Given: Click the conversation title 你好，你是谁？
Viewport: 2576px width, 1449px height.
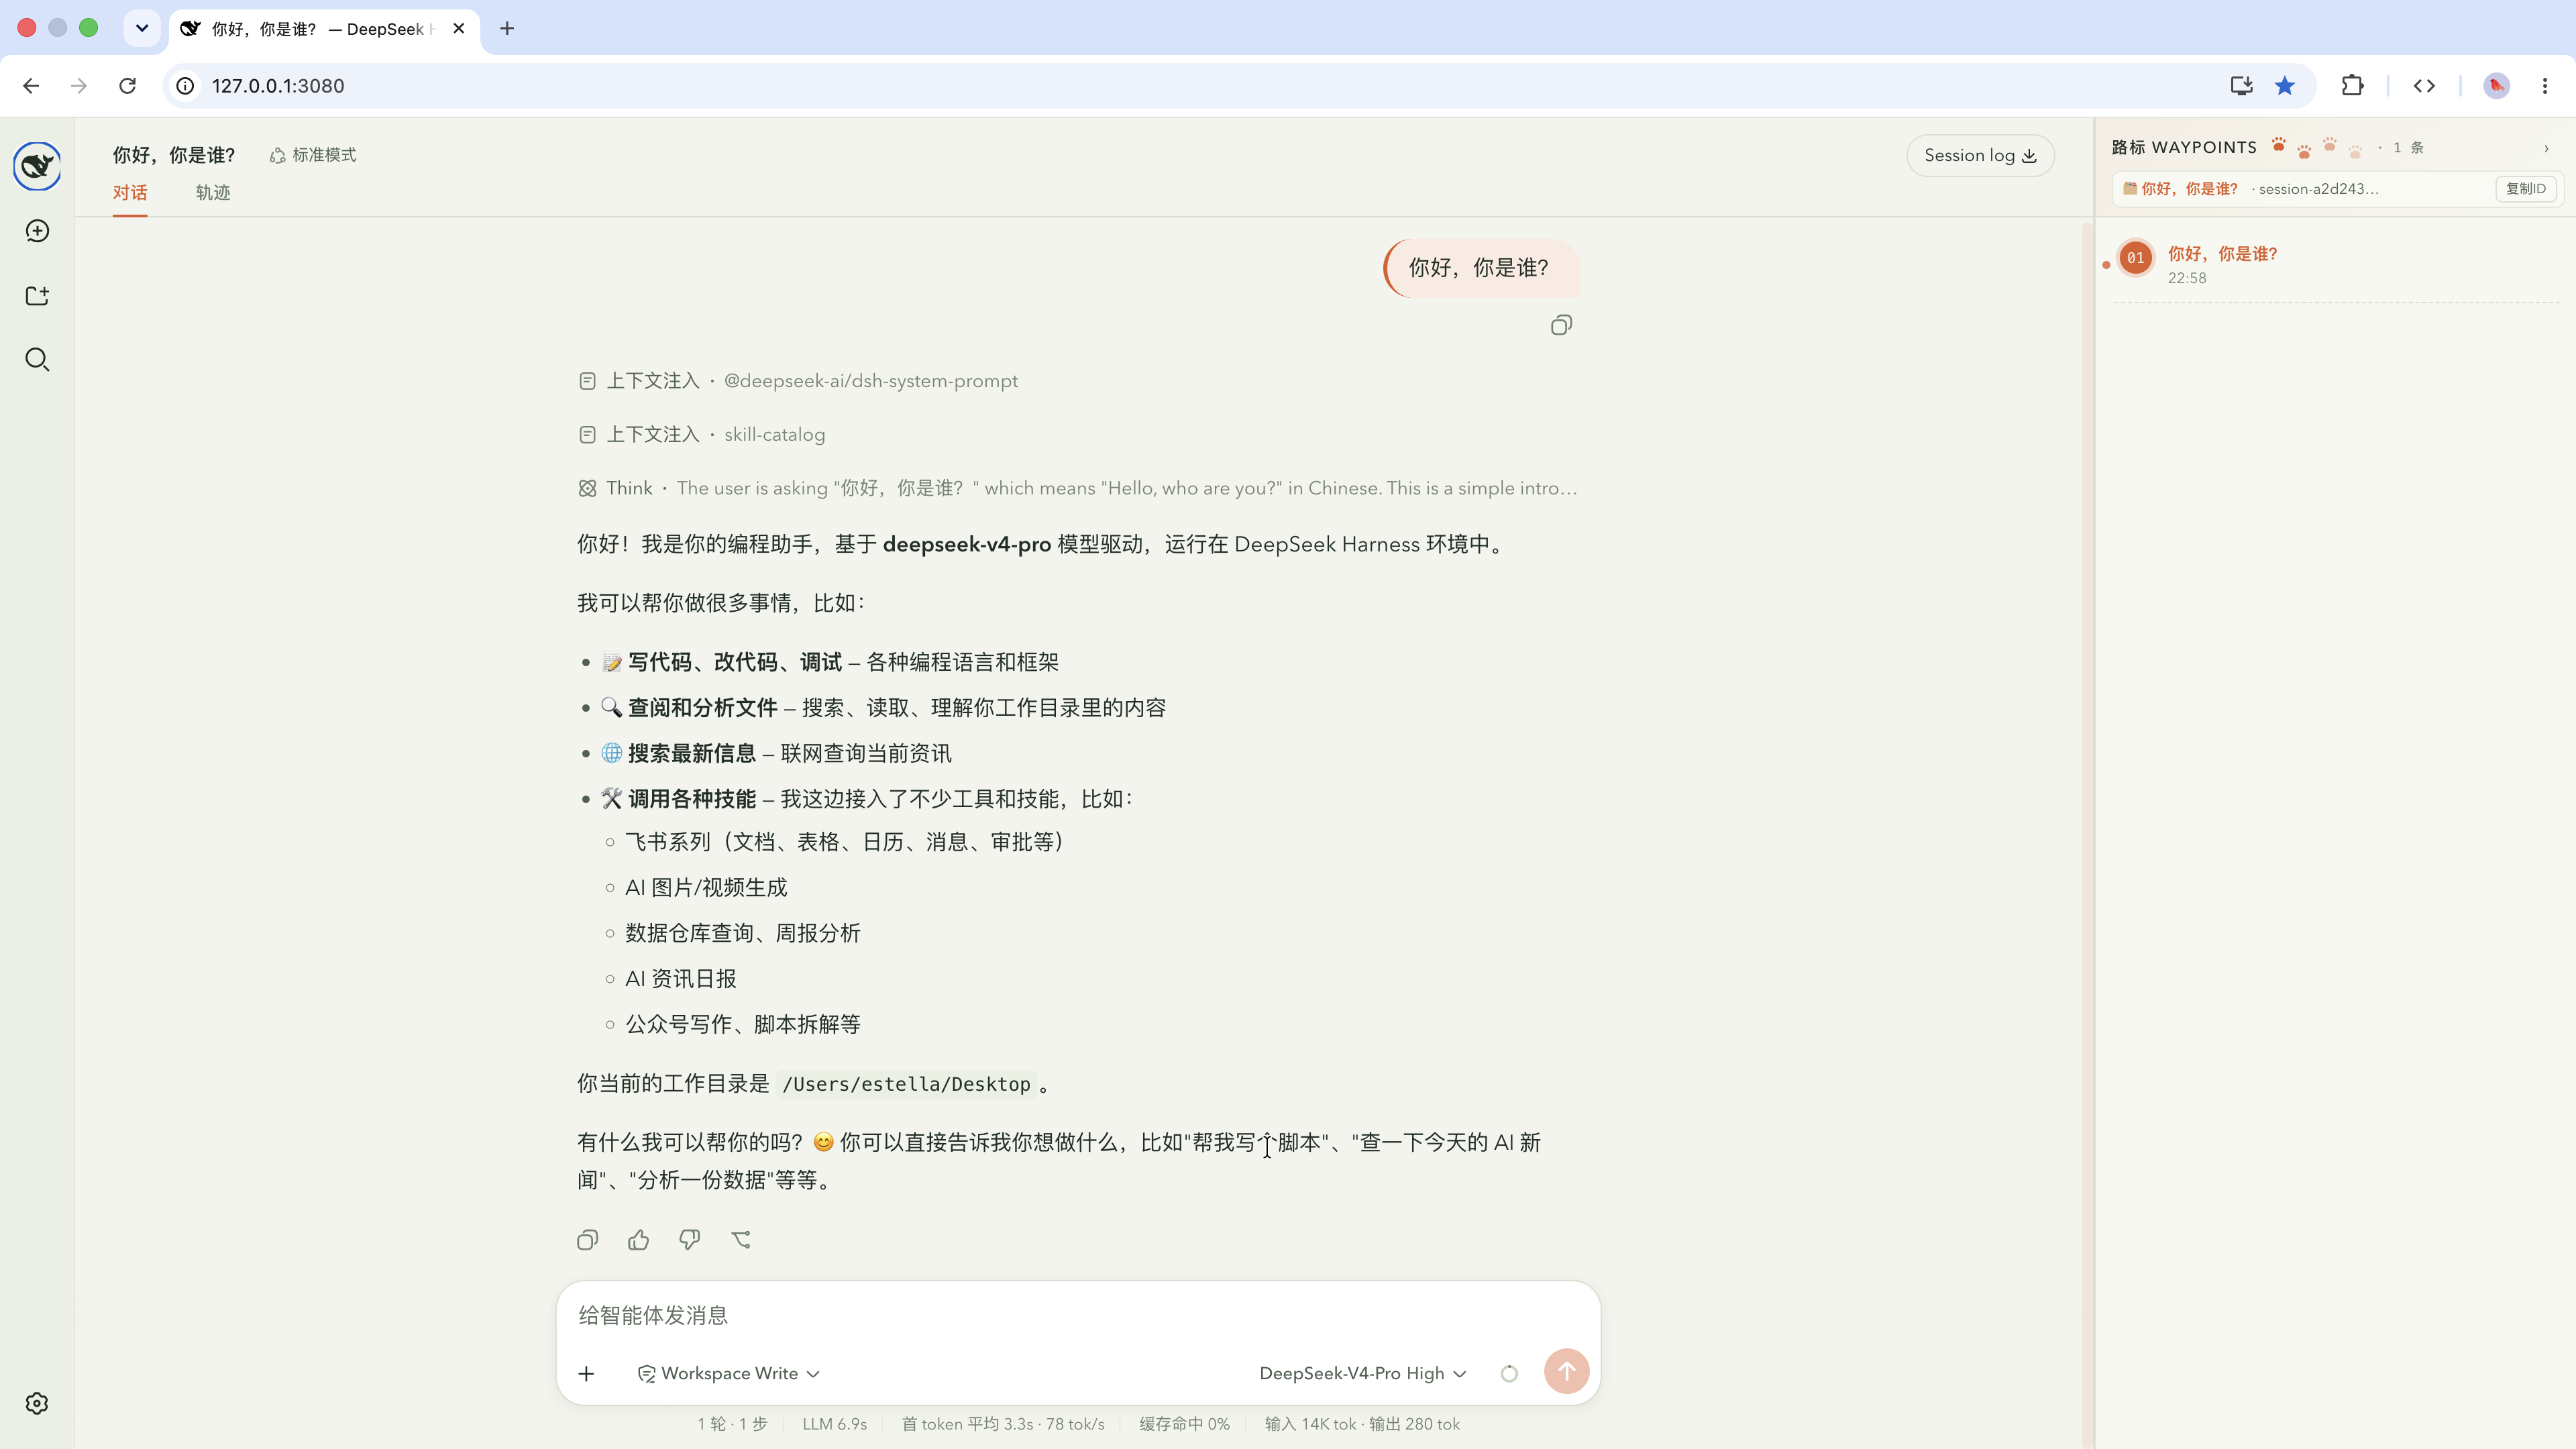Looking at the screenshot, I should click(x=174, y=155).
